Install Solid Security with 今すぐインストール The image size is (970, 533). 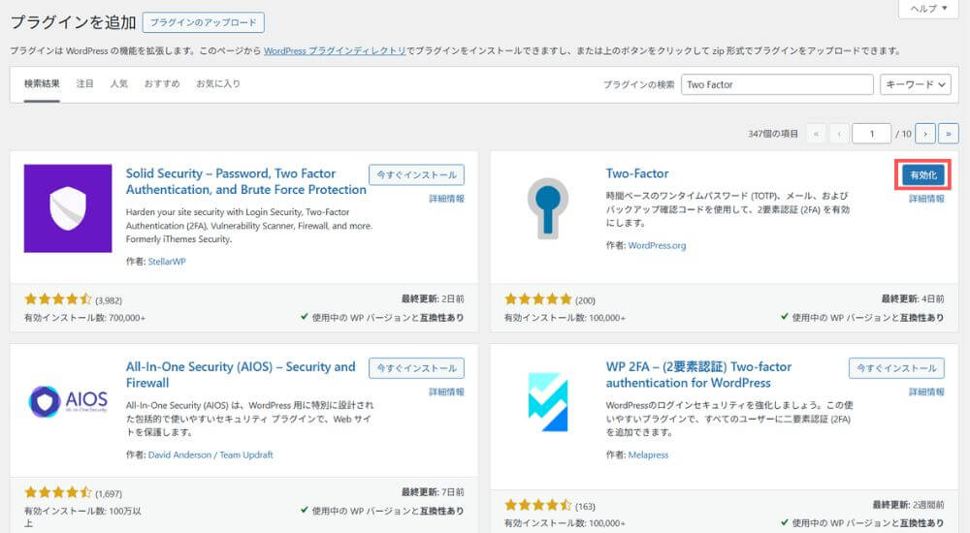click(416, 174)
